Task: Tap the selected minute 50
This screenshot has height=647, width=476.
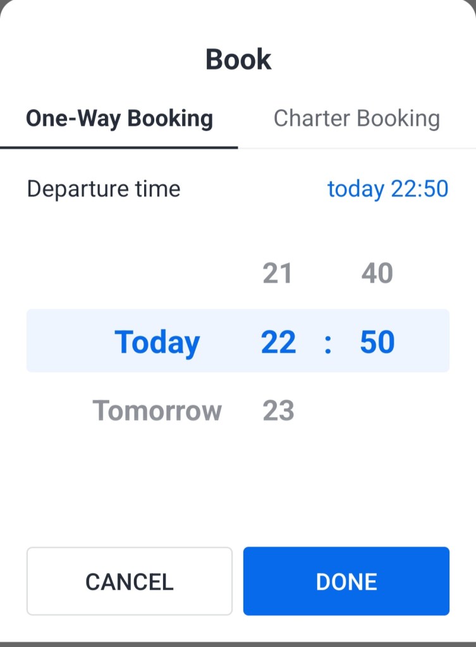Action: coord(377,342)
